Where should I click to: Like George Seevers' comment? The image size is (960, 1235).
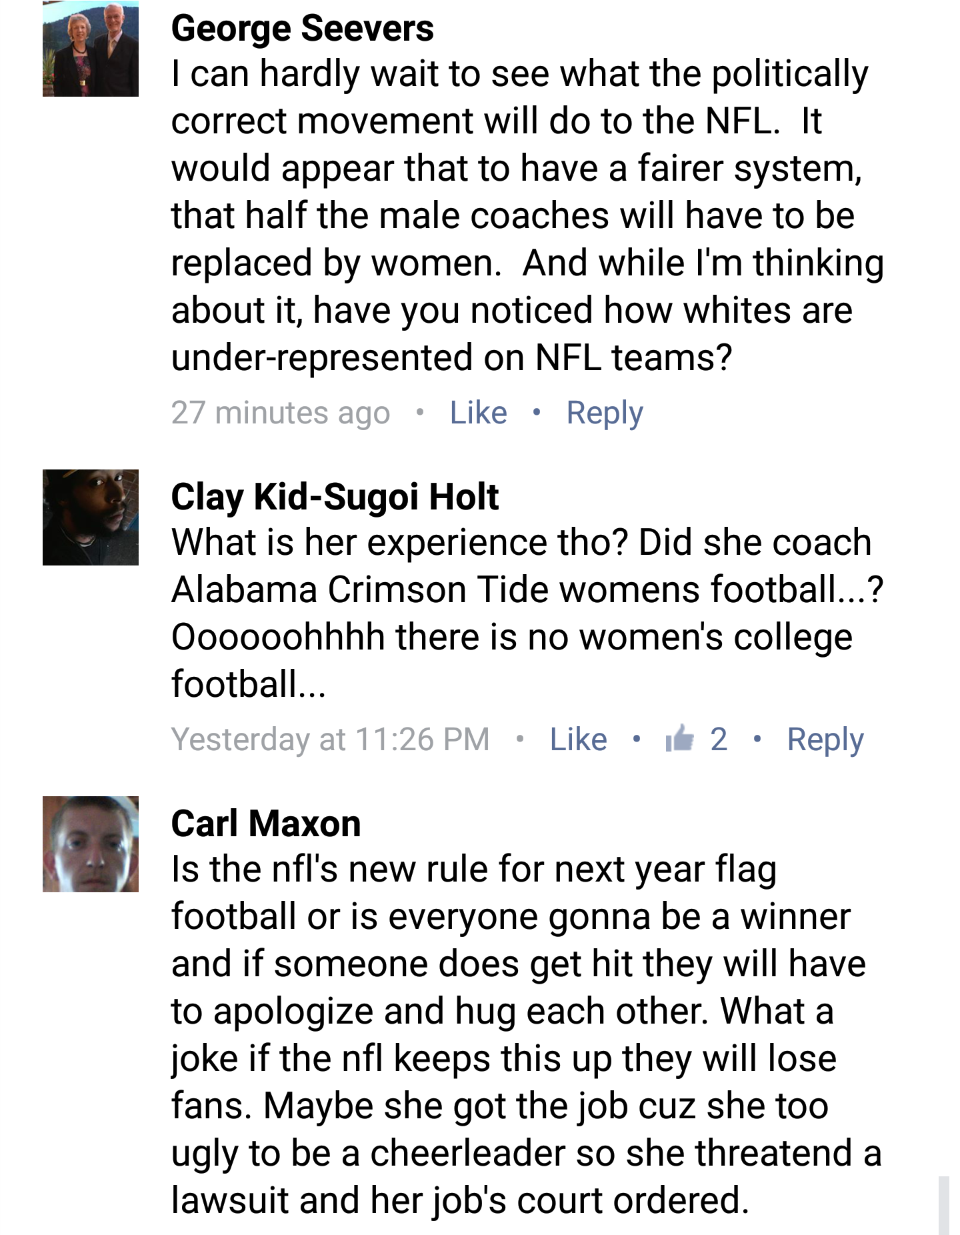point(478,413)
